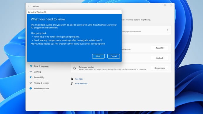Click the Time & language globe icon
This screenshot has height=114, width=203.
[x=31, y=66]
